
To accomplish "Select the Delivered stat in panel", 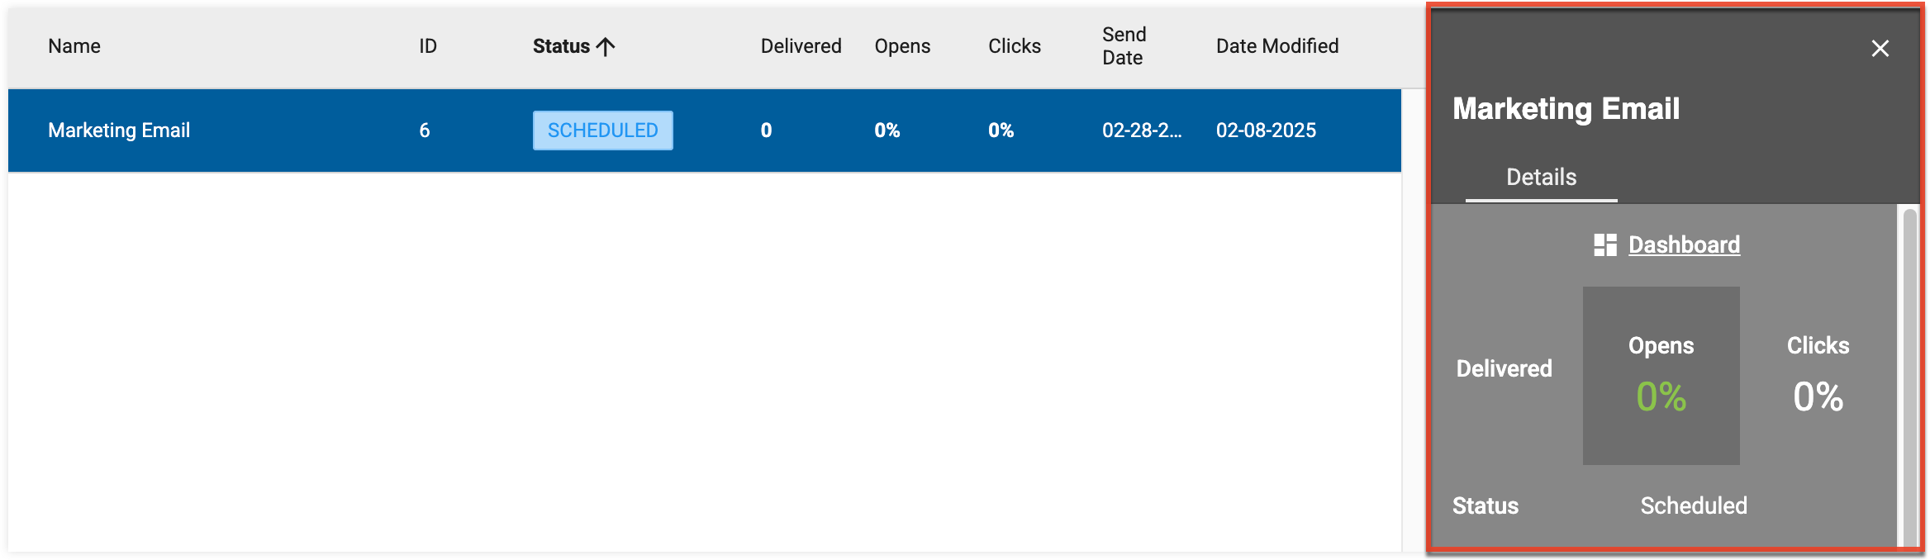I will pos(1504,369).
